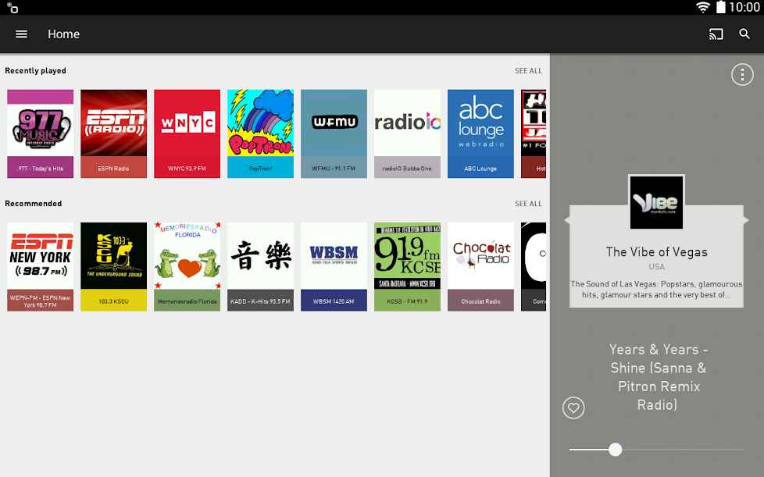See all Recently played stations

pos(528,71)
